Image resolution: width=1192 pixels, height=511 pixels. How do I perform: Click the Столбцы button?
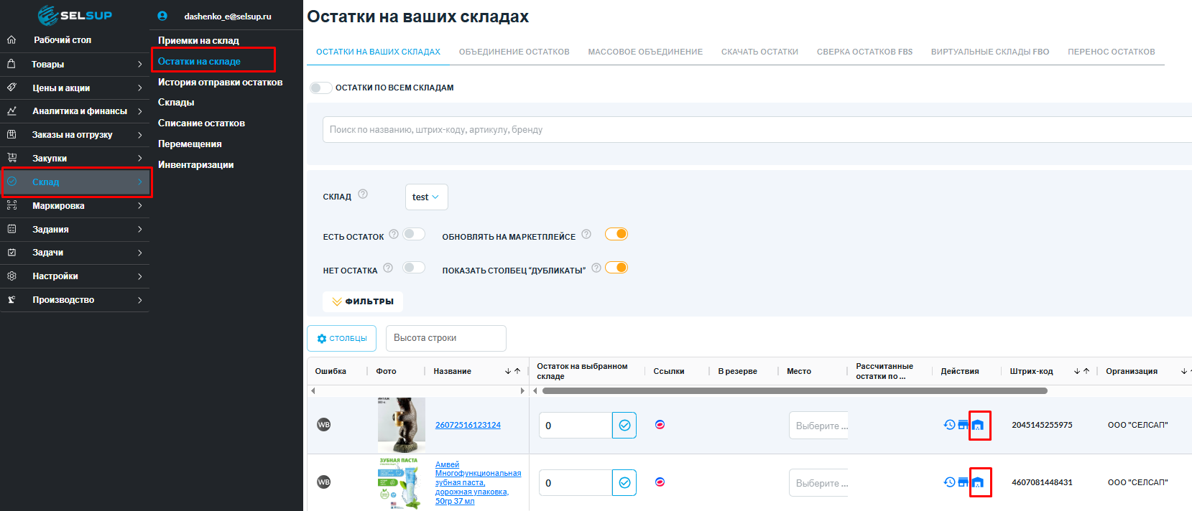(x=342, y=338)
